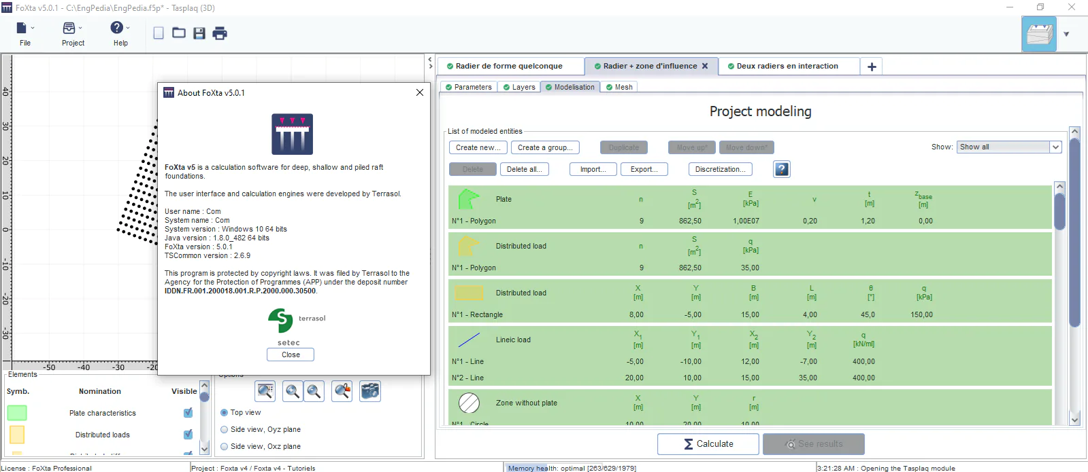Open the Project menu
The image size is (1088, 472).
(73, 33)
